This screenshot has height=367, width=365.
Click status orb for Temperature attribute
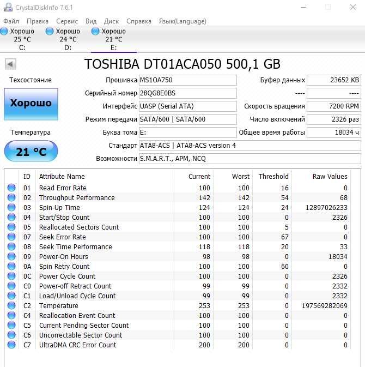click(11, 306)
